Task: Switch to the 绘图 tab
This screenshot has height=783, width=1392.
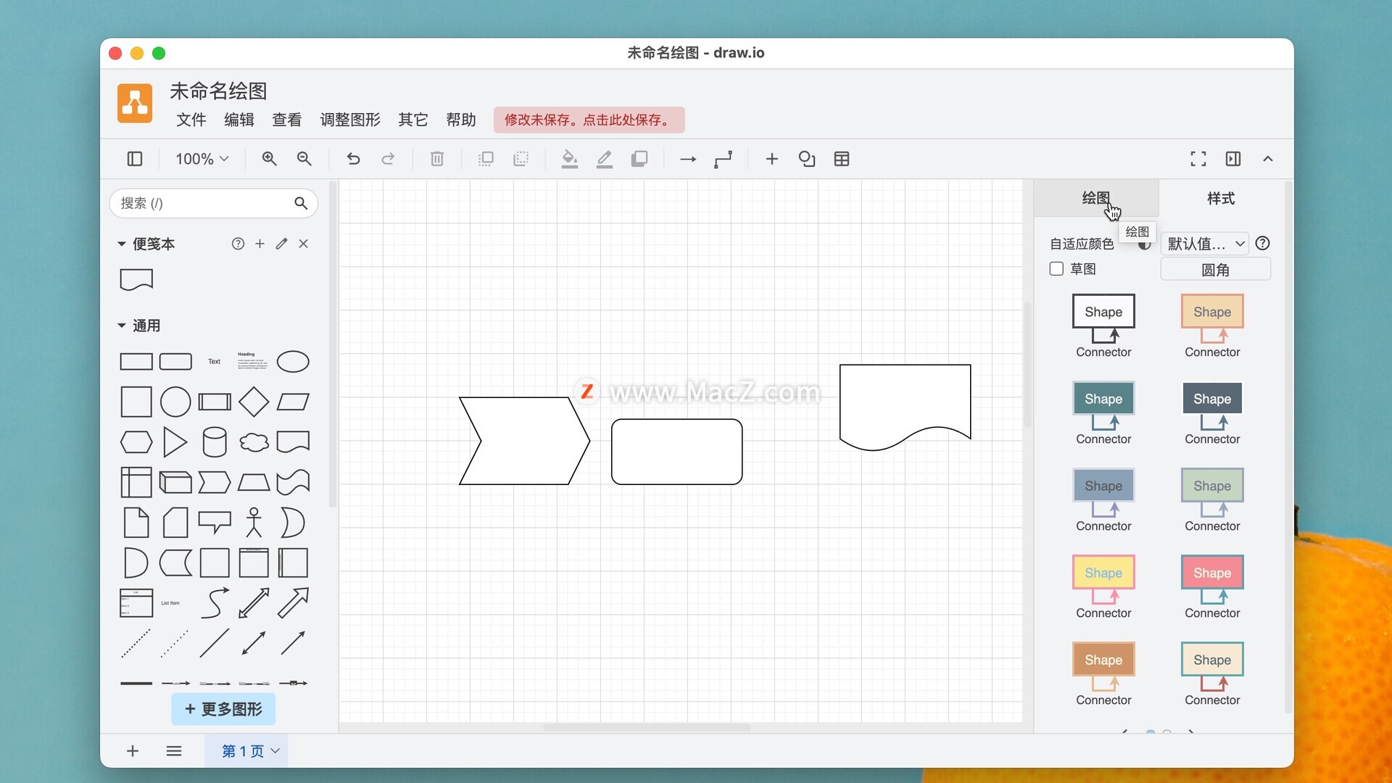Action: pyautogui.click(x=1096, y=199)
